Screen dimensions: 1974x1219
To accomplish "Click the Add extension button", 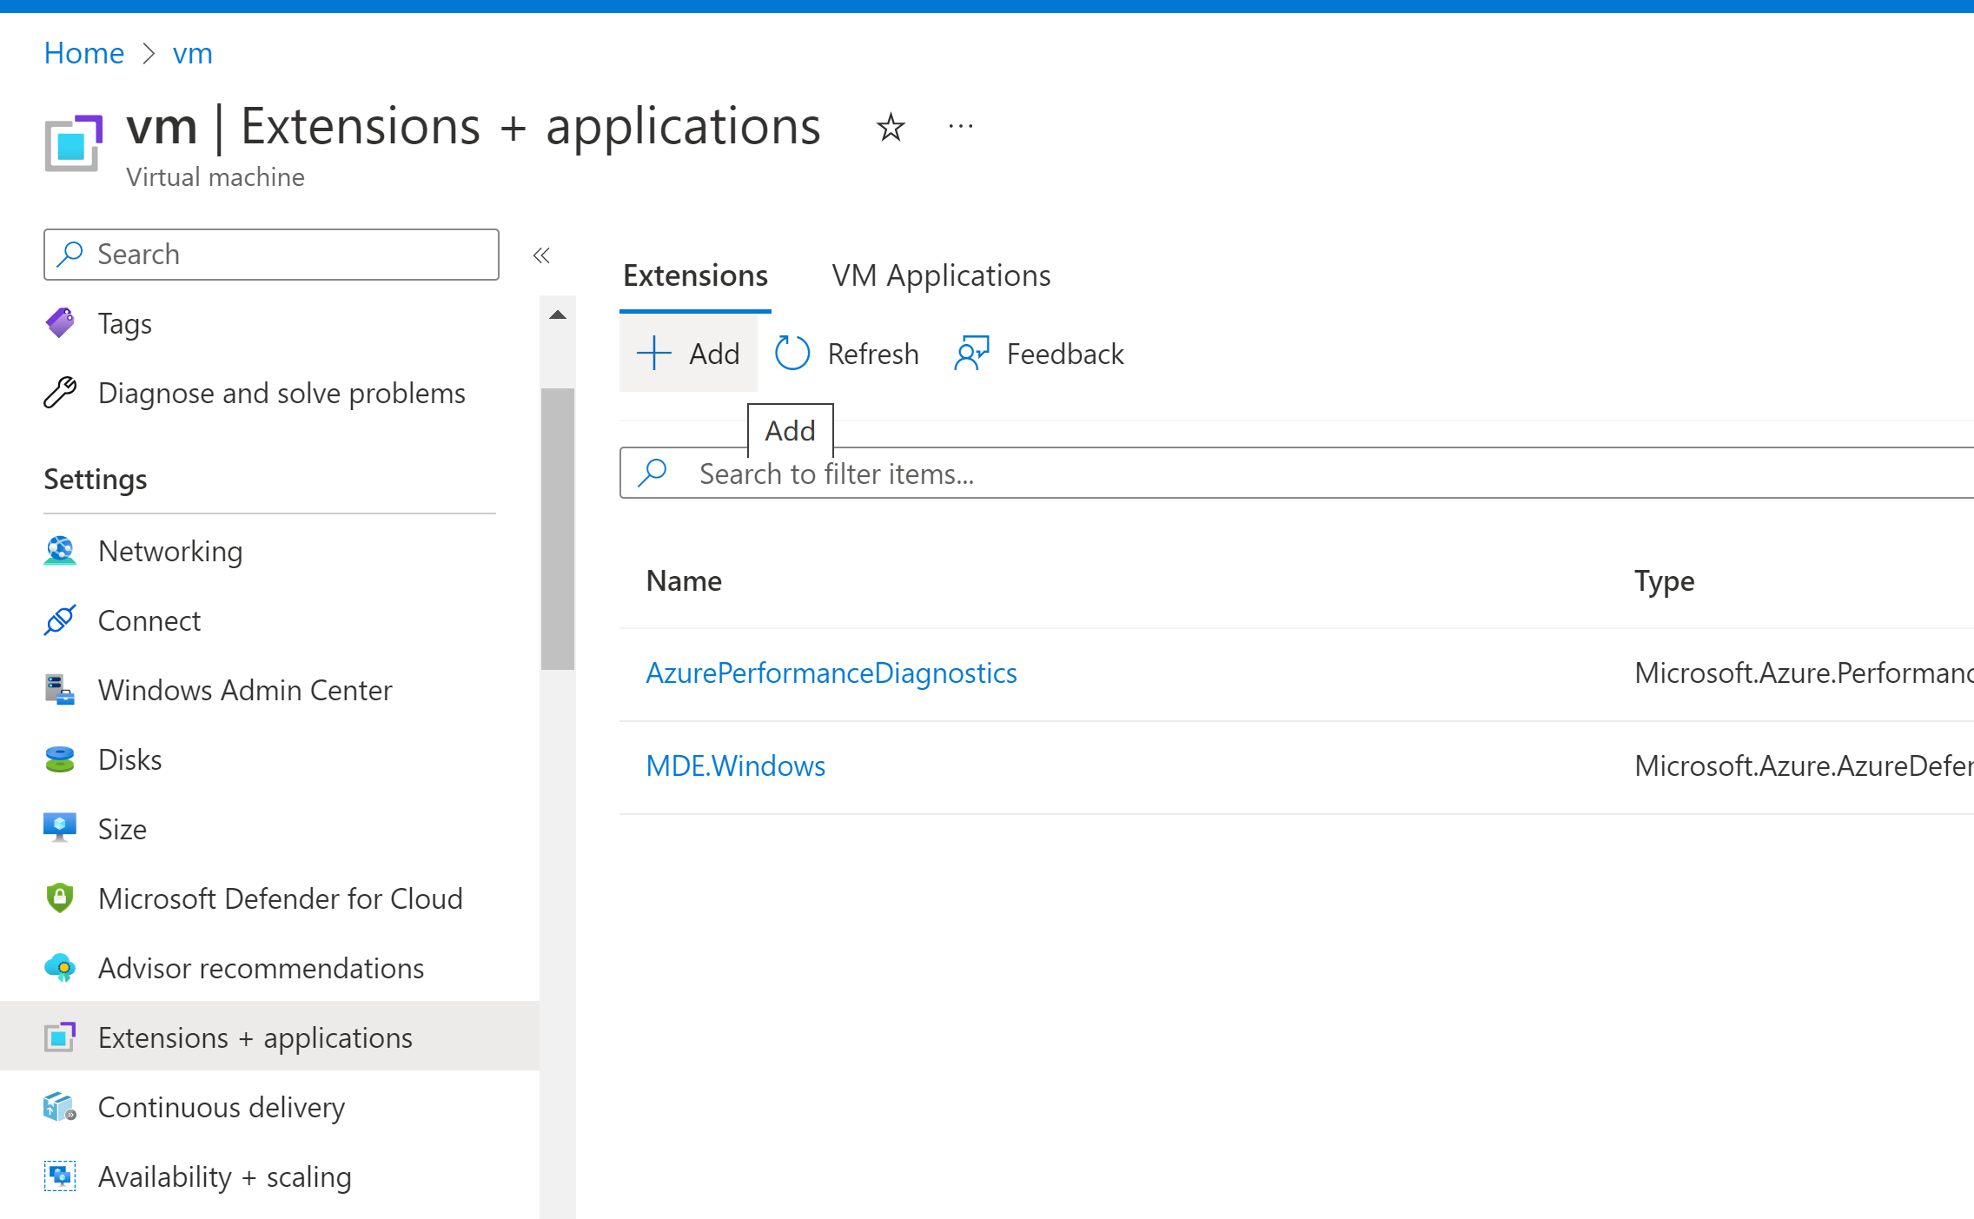I will tap(688, 354).
